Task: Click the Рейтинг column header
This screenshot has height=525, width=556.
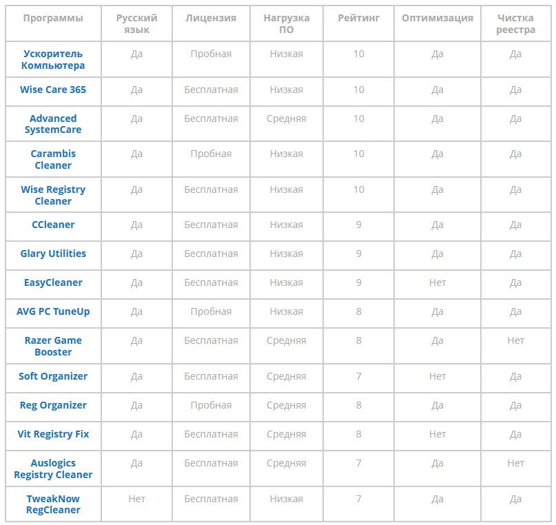Action: click(x=358, y=18)
